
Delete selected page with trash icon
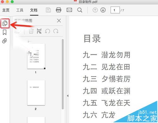tap(31, 31)
